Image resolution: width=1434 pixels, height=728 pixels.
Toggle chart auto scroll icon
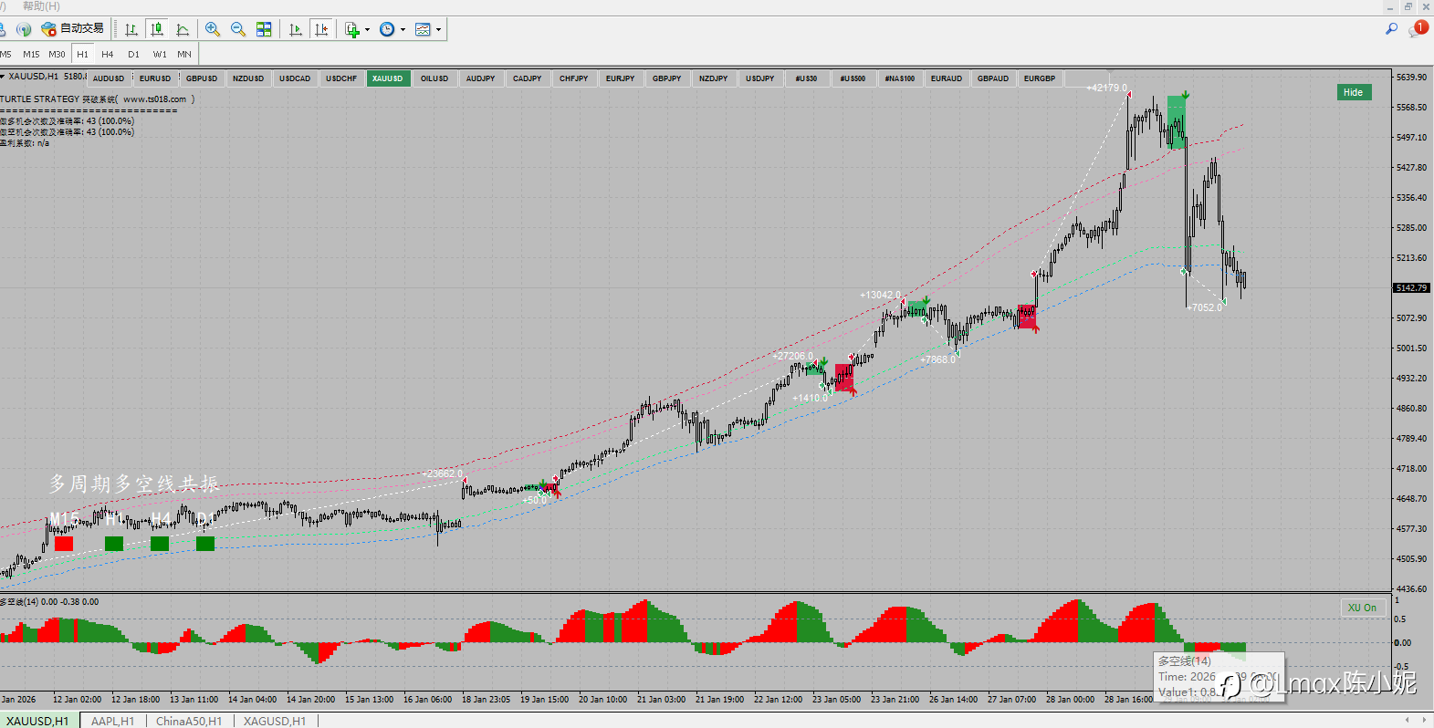(296, 29)
